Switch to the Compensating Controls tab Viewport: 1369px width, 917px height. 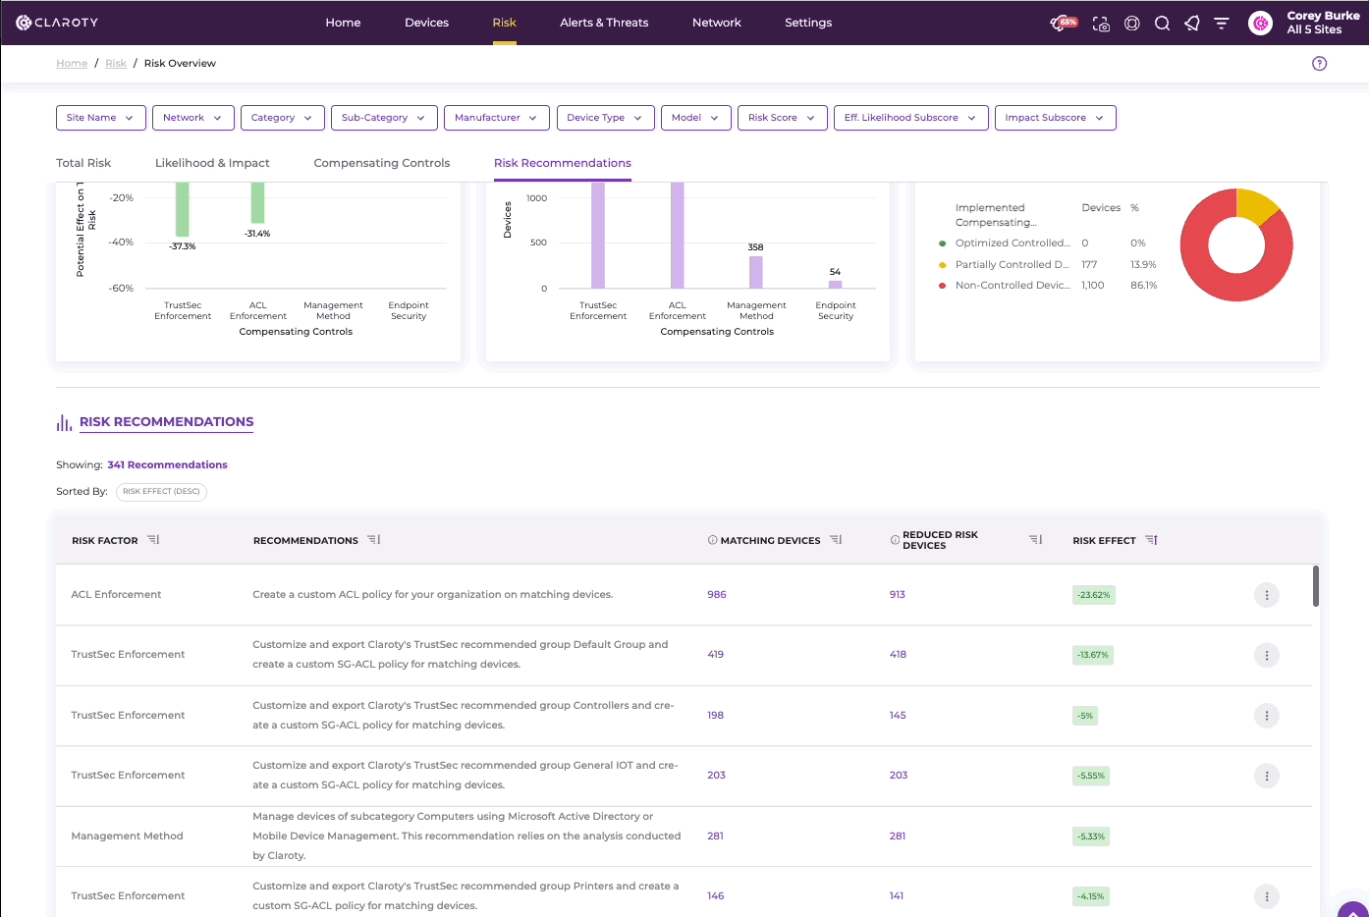click(x=382, y=163)
